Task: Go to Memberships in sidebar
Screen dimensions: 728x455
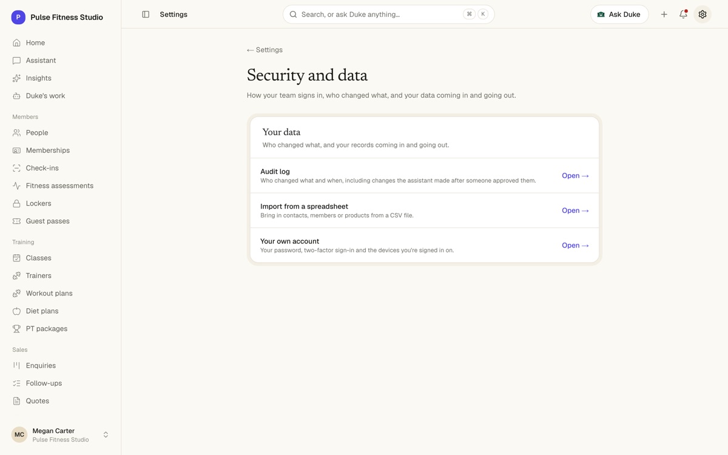Action: click(x=48, y=150)
